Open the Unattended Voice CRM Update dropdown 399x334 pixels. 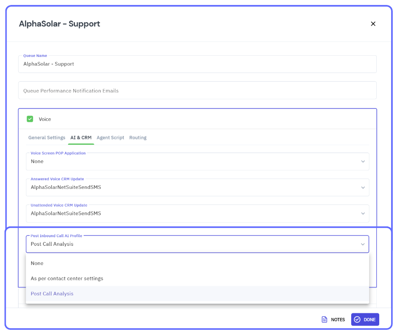194,214
